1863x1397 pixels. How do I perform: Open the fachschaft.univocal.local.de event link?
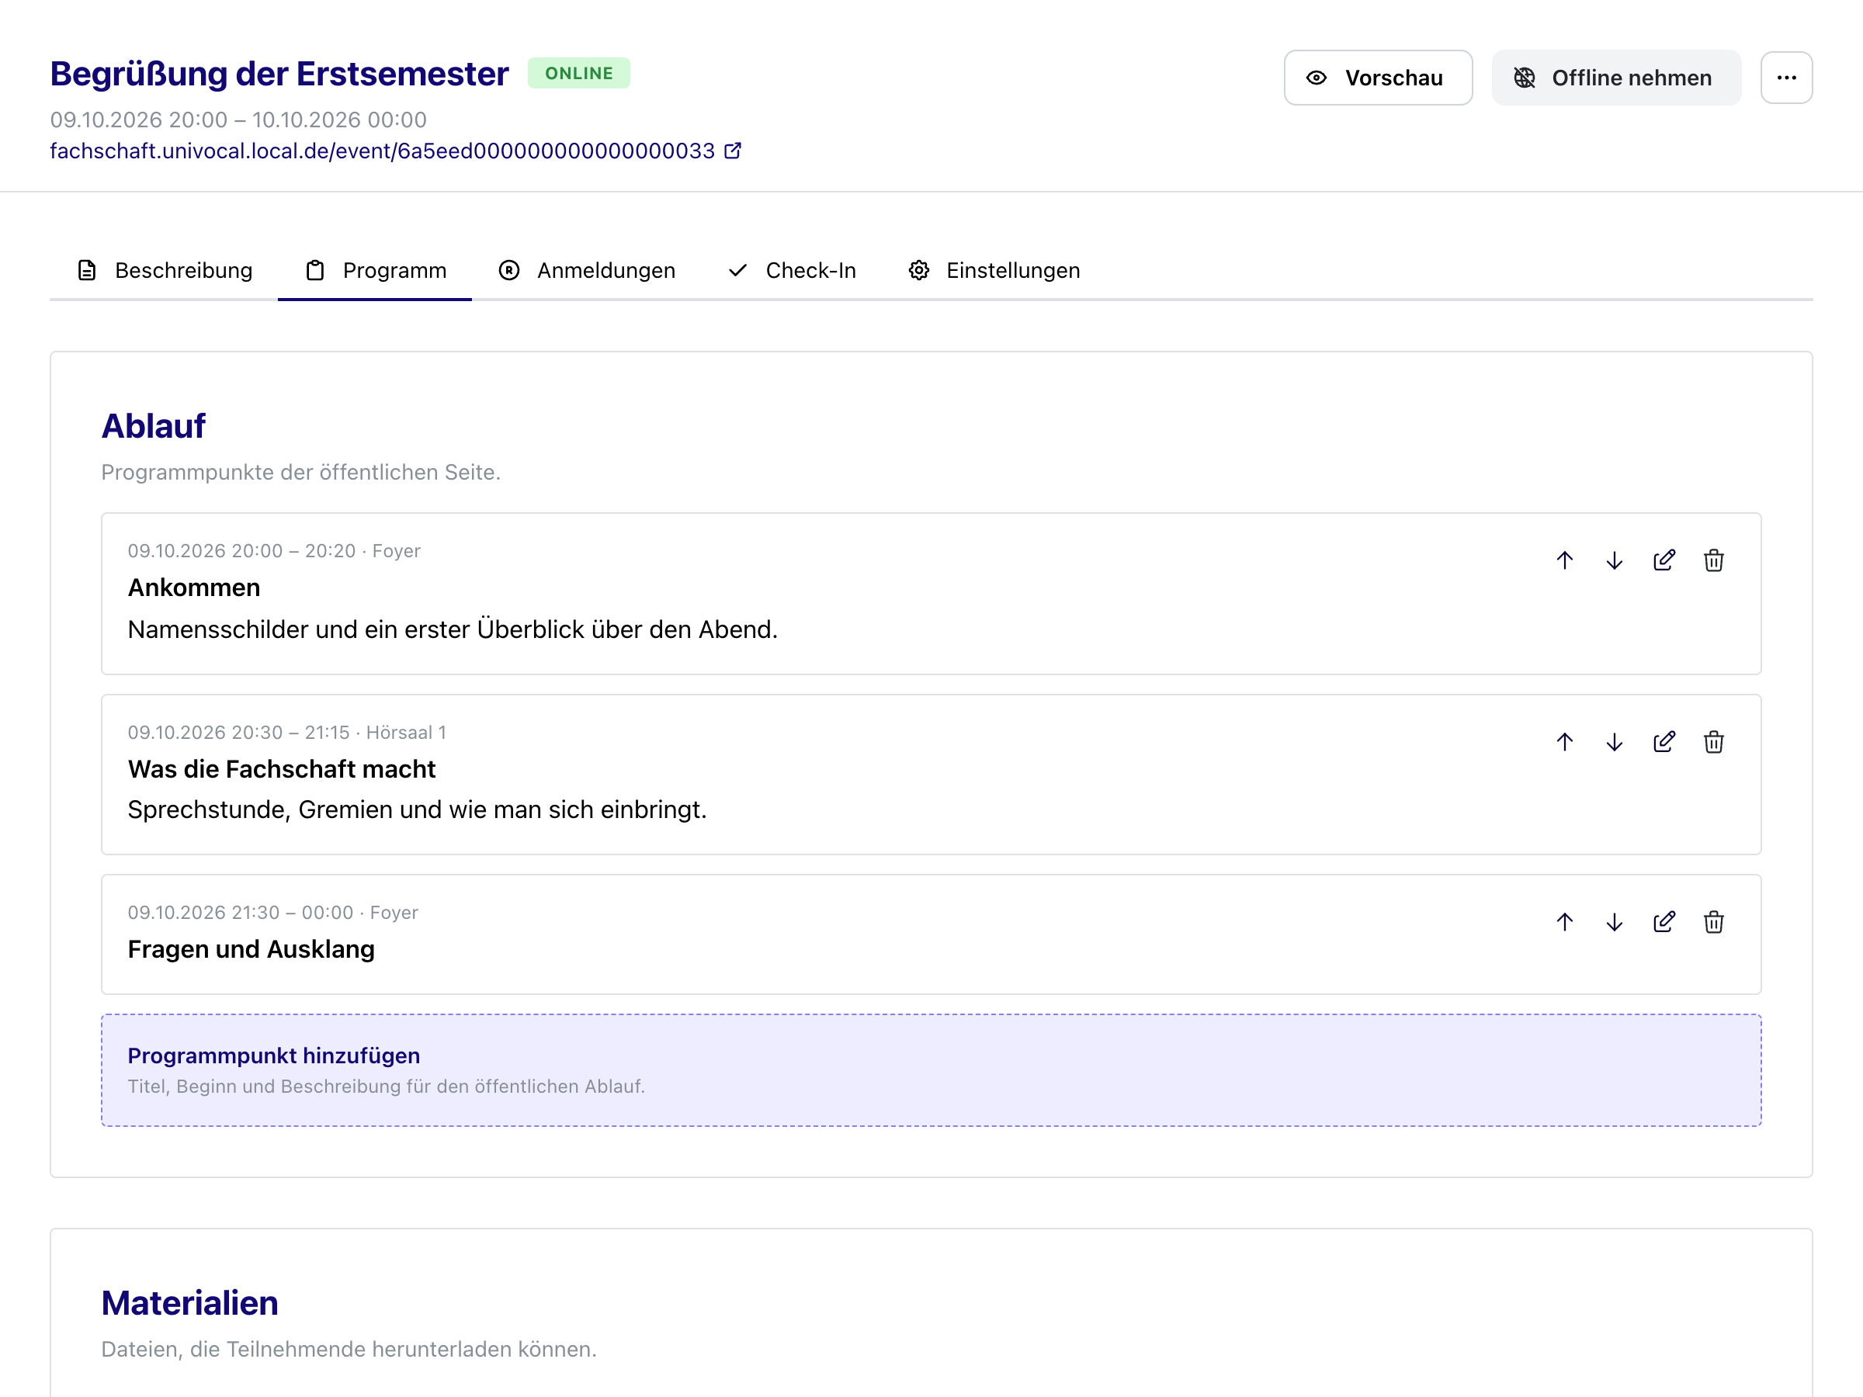pos(395,151)
